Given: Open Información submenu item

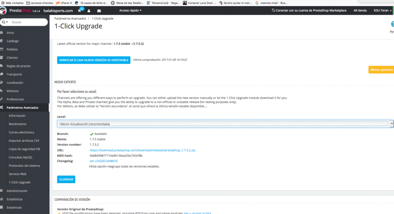Looking at the screenshot, I should tap(17, 116).
